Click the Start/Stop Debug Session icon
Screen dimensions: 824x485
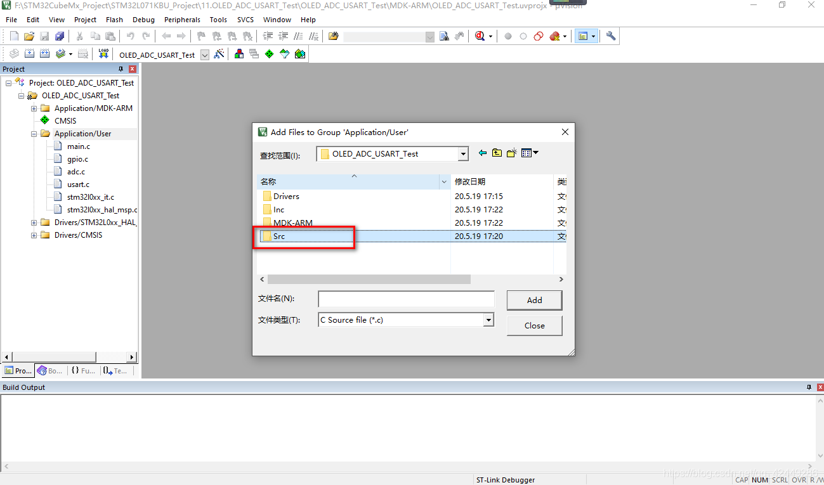coord(480,36)
